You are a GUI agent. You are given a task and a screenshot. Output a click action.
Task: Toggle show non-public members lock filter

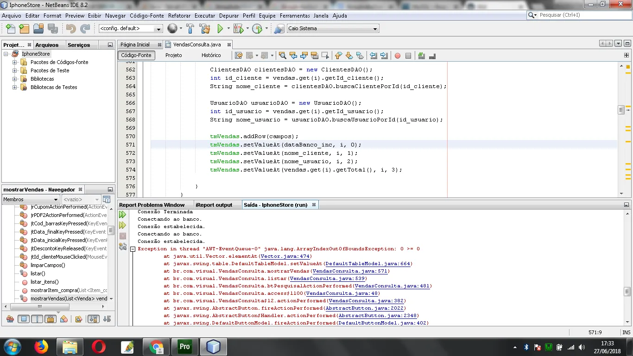51,319
